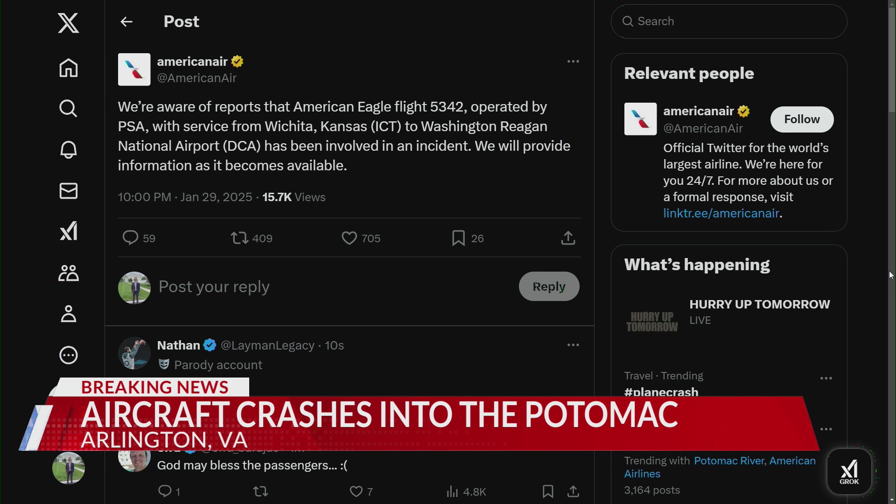This screenshot has width=896, height=504.
Task: Repost the bottom reply
Action: [260, 491]
